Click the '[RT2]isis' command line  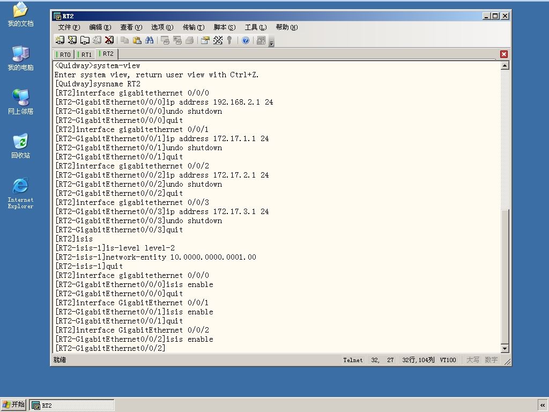click(x=74, y=239)
